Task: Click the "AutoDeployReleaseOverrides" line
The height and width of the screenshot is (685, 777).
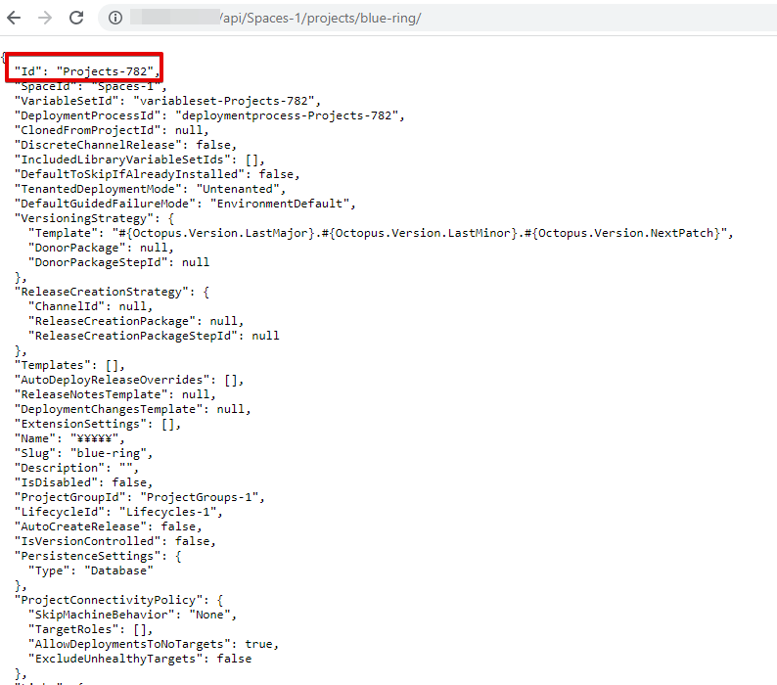Action: [x=129, y=380]
